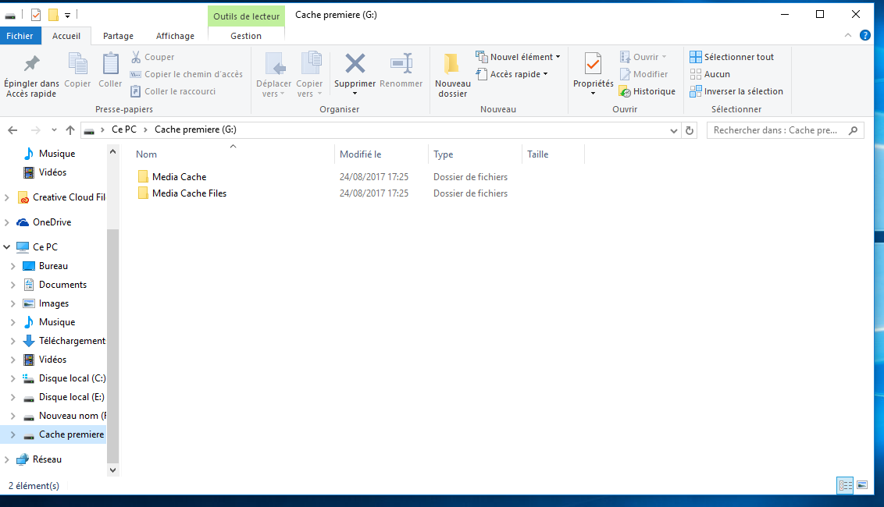Switch to the Affichage ribbon tab
Image resolution: width=884 pixels, height=507 pixels.
(175, 36)
